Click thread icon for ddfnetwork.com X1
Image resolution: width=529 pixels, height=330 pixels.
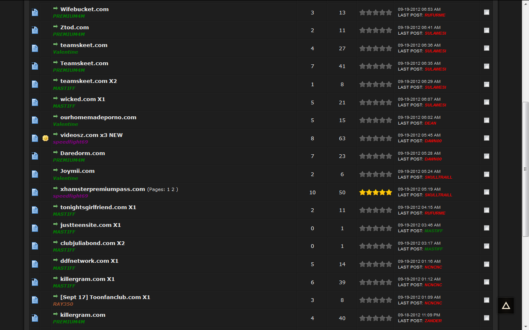click(35, 264)
